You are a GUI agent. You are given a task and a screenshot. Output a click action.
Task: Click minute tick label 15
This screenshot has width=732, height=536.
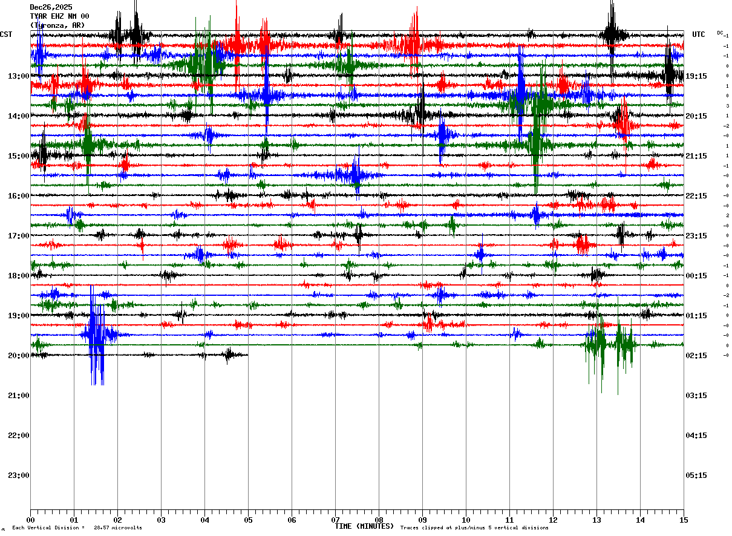[684, 520]
